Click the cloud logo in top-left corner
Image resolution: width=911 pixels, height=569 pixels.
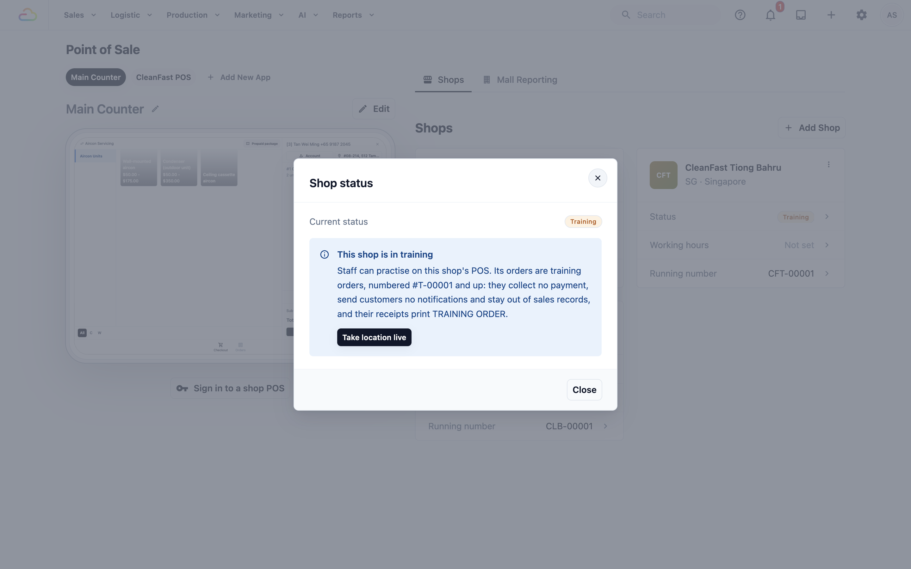(28, 15)
